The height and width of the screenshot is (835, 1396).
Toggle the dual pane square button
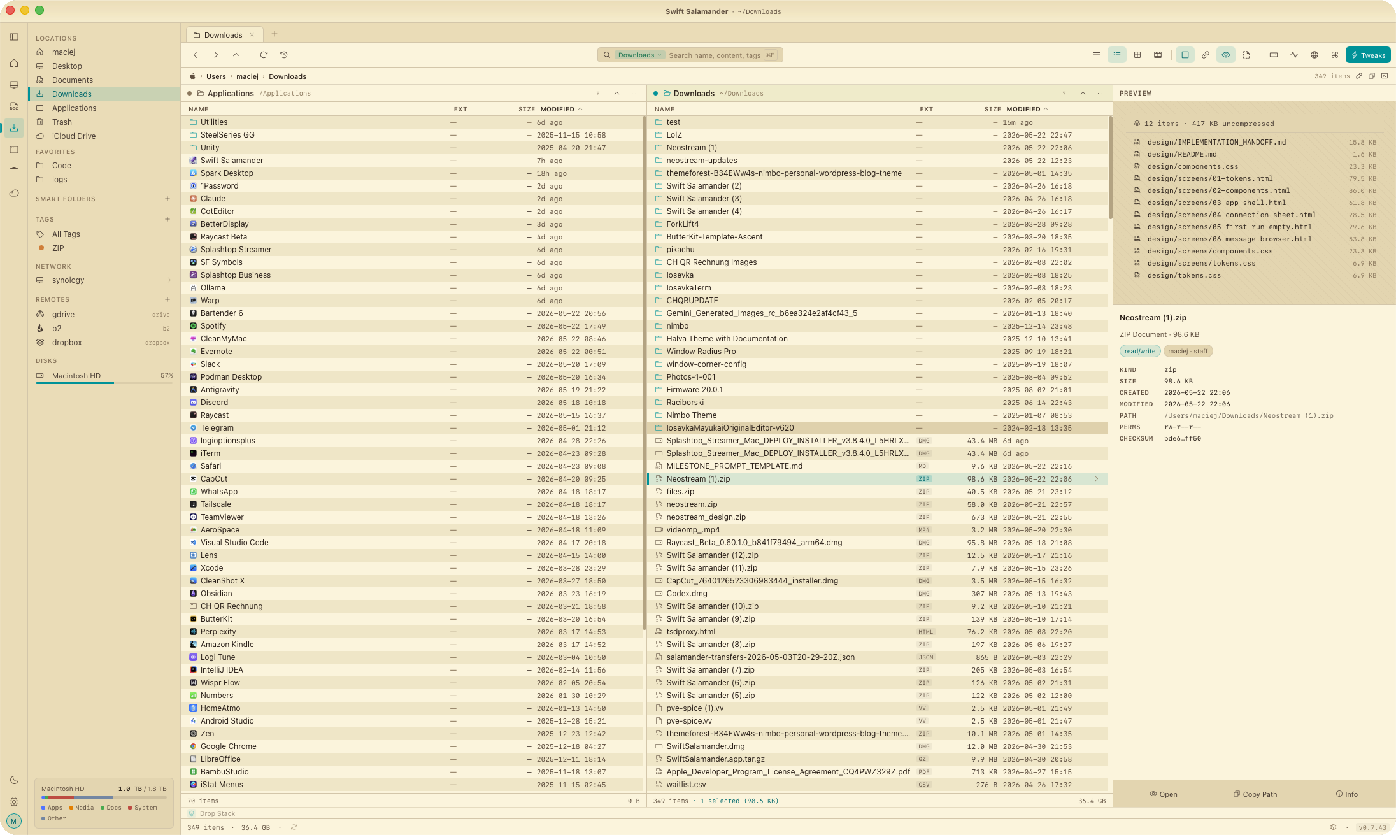1185,55
